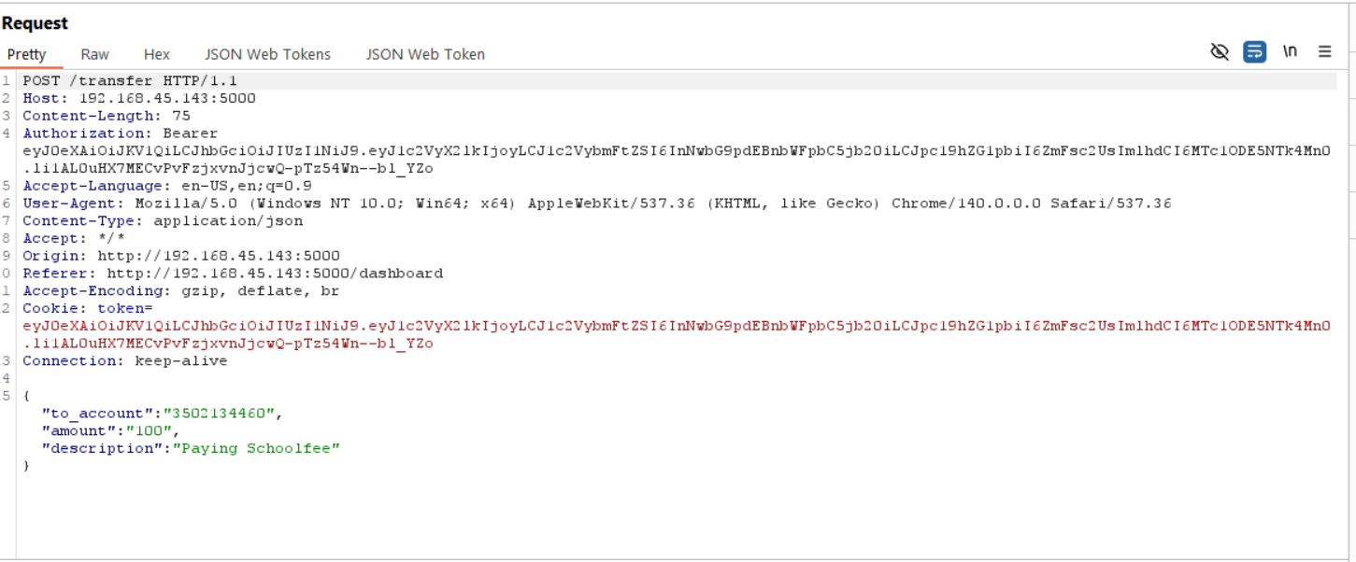Toggle the crossed-out eye visibility icon

pos(1220,52)
